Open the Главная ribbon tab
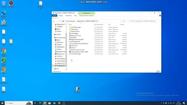Image resolution: width=187 pixels, height=105 pixels. [60, 15]
